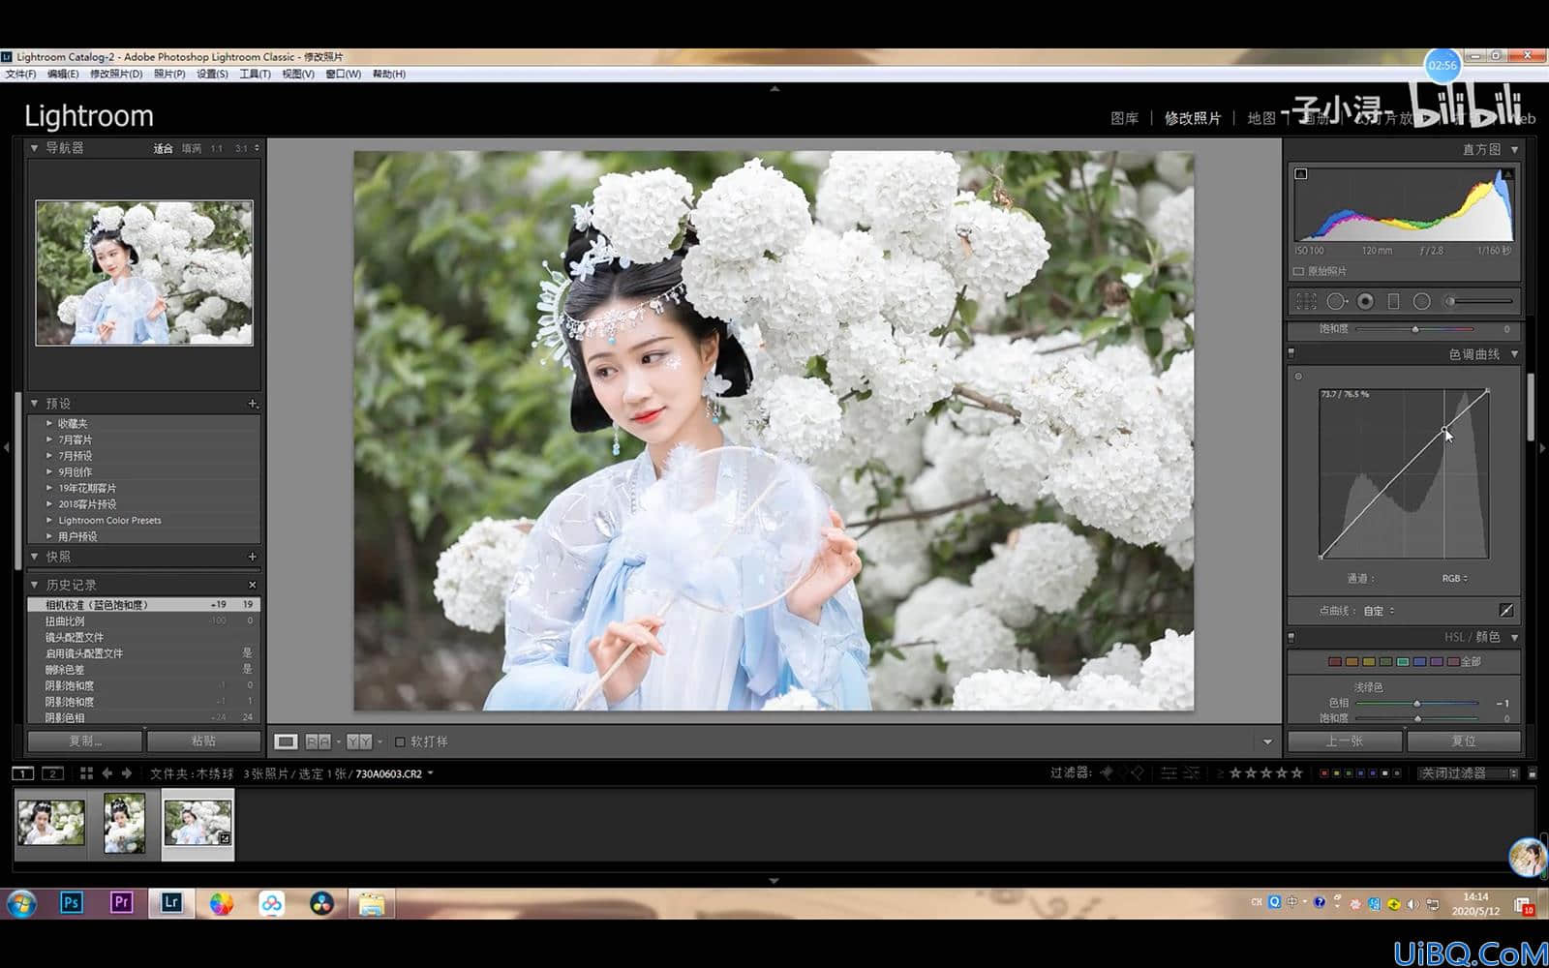Select 全部 in HSL color row
1549x968 pixels.
tap(1471, 662)
